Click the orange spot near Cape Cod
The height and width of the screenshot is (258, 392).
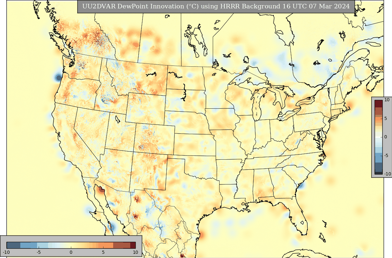349,105
